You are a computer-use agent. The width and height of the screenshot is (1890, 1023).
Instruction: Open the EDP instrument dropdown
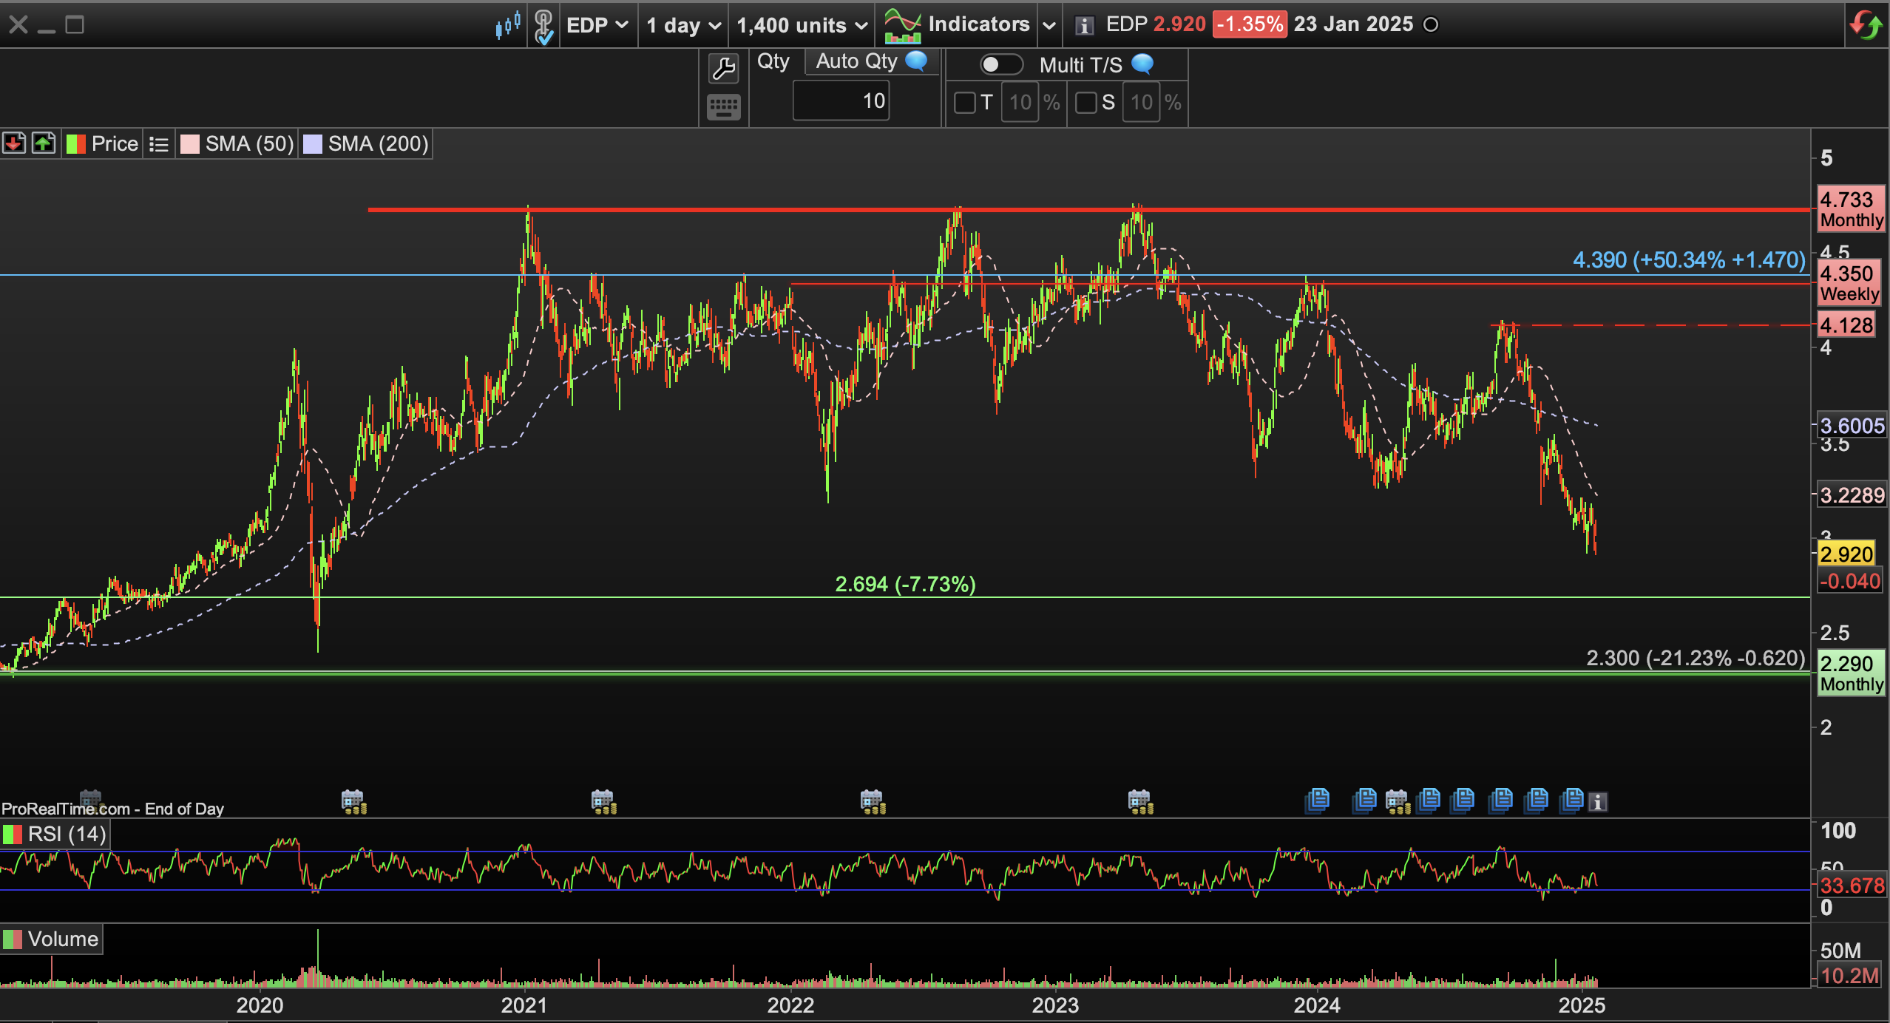597,25
